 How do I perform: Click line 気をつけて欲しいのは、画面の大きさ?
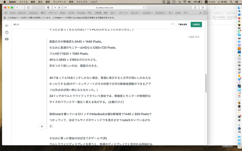coord(74,66)
